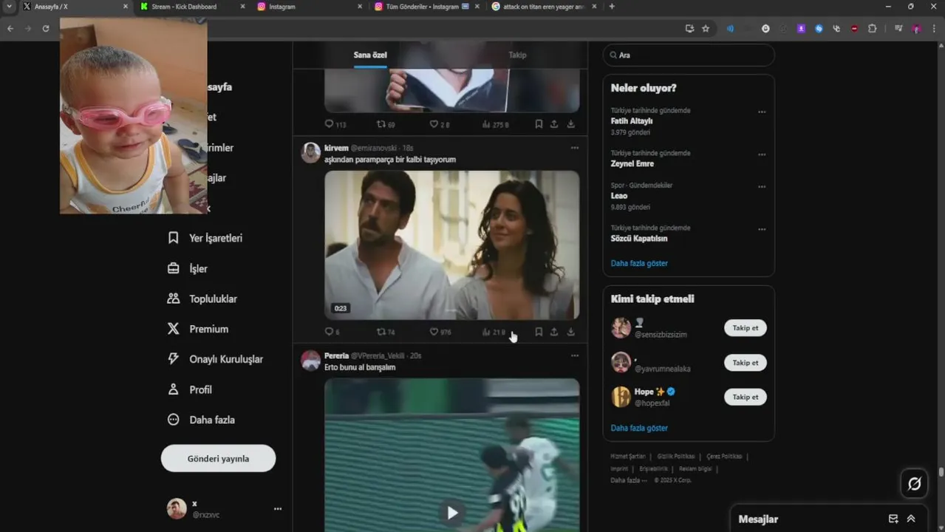
Task: Reload the page
Action: click(46, 28)
